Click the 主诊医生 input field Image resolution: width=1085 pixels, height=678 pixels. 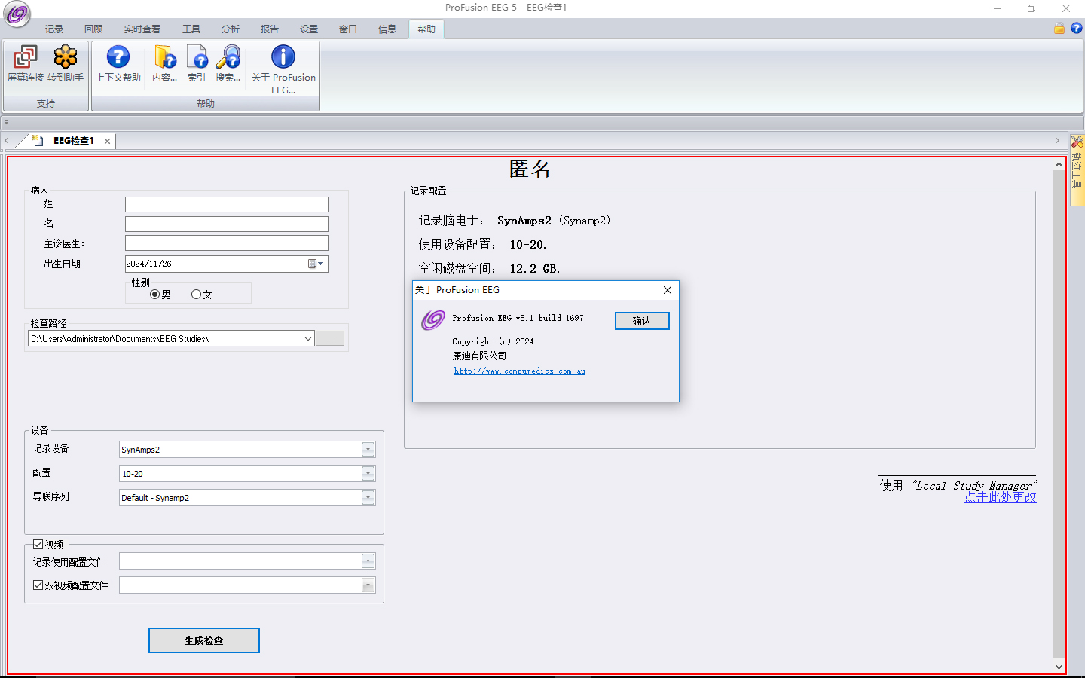pos(227,243)
